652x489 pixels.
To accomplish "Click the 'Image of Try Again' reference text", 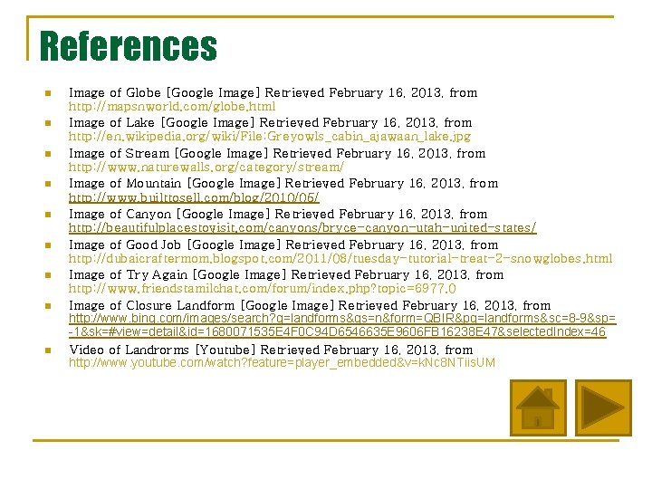I will tap(286, 275).
